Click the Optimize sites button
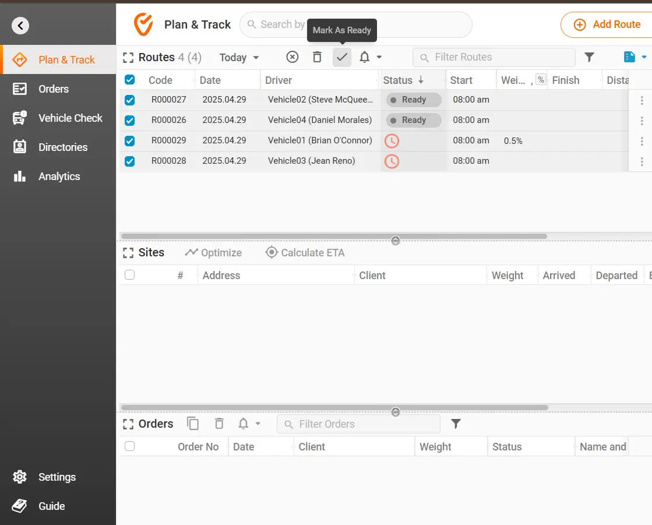This screenshot has height=525, width=652. (x=213, y=253)
